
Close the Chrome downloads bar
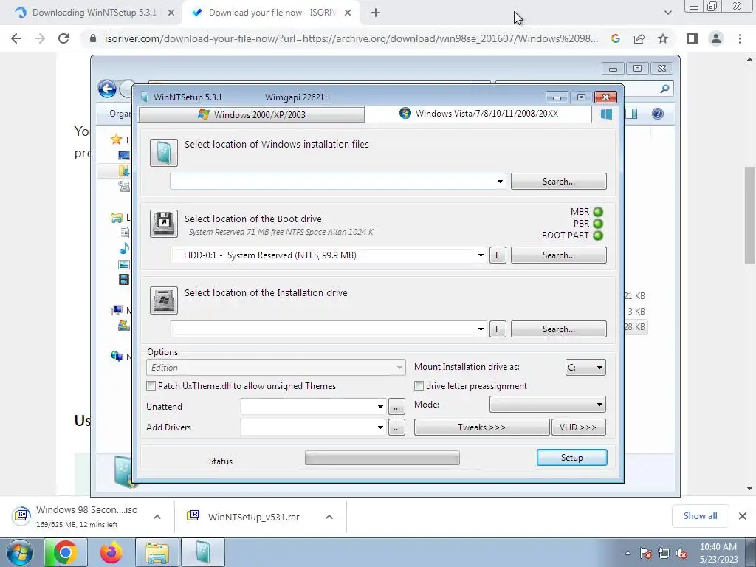(743, 516)
